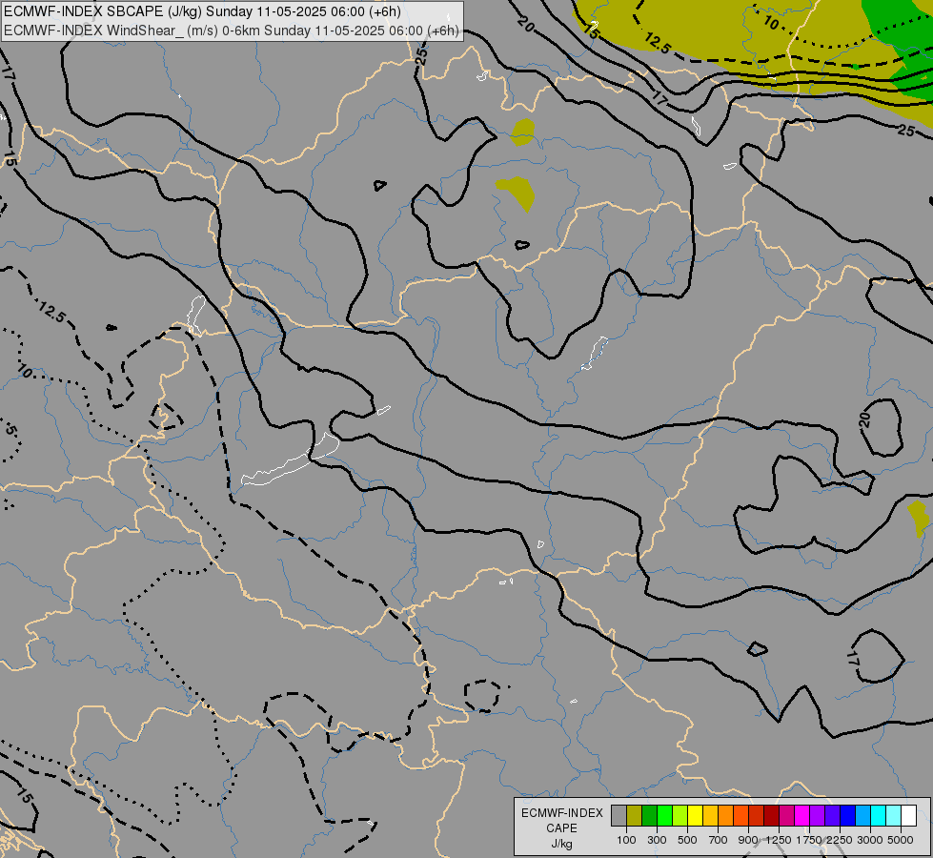Click the legend value '100'
Image resolution: width=933 pixels, height=858 pixels.
coord(626,840)
